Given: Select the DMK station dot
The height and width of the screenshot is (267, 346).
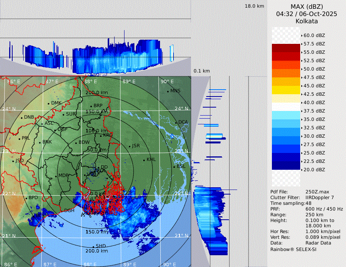Looking at the screenshot, I should (x=49, y=103).
